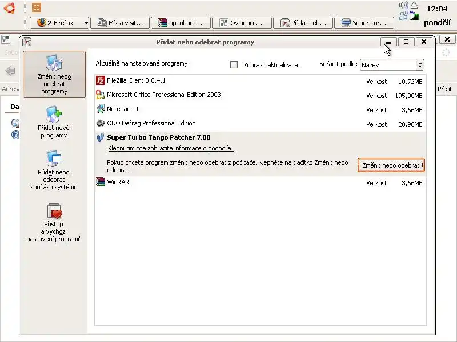Maximize the Přidat nebo odebrat programy window
Viewport: 457px width, 342px height.
tap(406, 42)
